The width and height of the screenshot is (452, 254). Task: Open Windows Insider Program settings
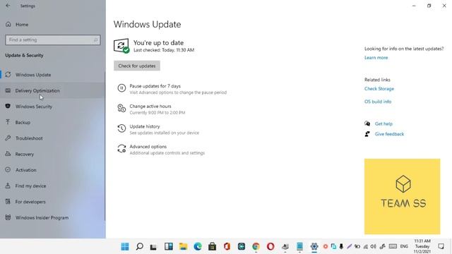point(53,217)
